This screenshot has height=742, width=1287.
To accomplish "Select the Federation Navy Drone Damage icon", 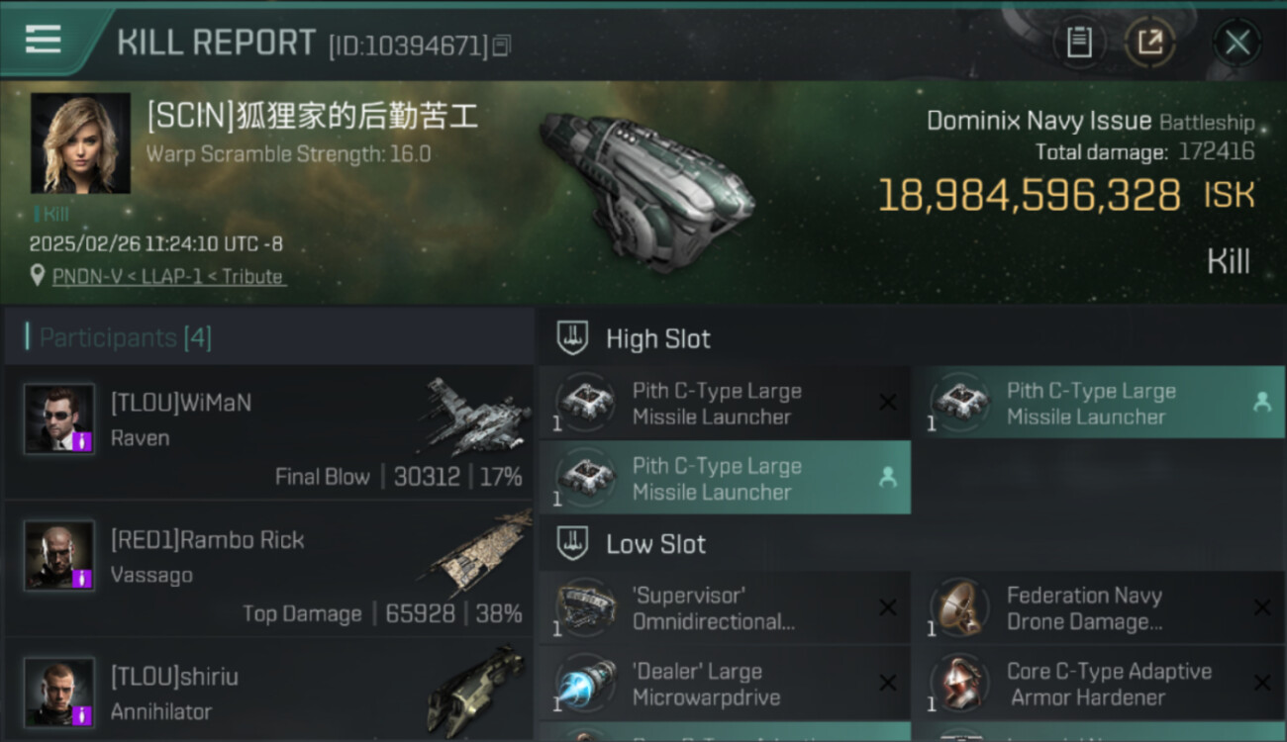I will [960, 608].
